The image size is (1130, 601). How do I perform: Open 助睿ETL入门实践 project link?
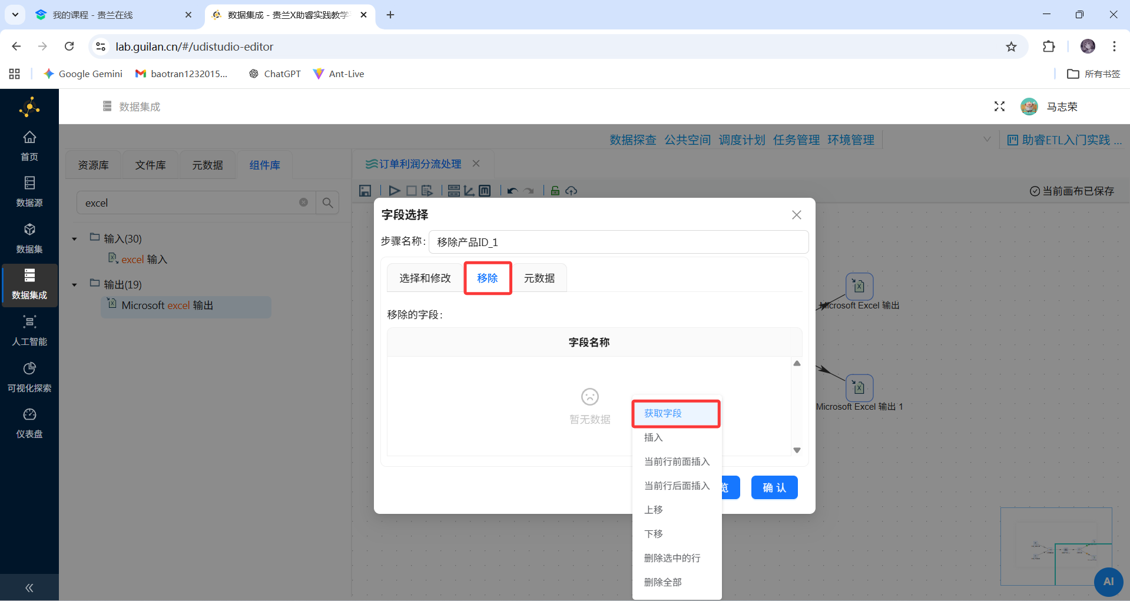[1065, 140]
